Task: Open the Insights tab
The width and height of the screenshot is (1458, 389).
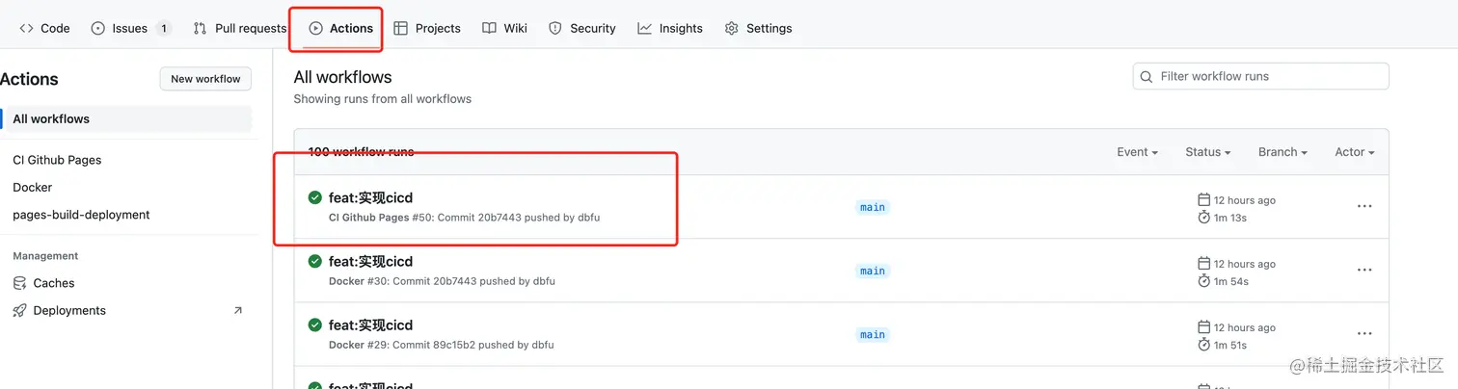Action: tap(670, 28)
